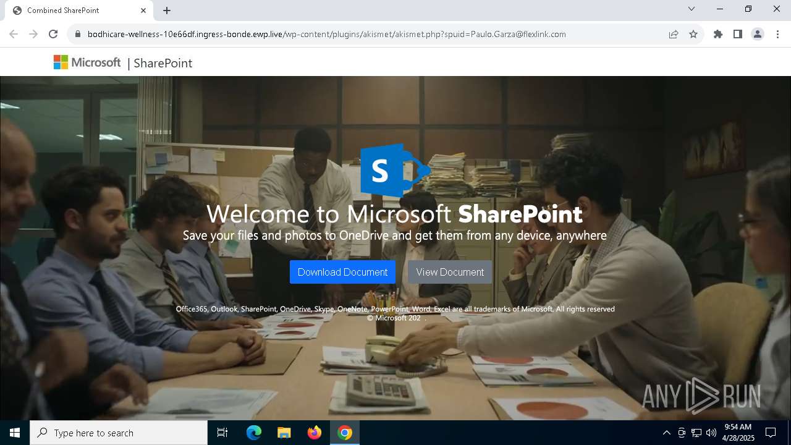
Task: Restore down the Chrome window
Action: (x=748, y=9)
